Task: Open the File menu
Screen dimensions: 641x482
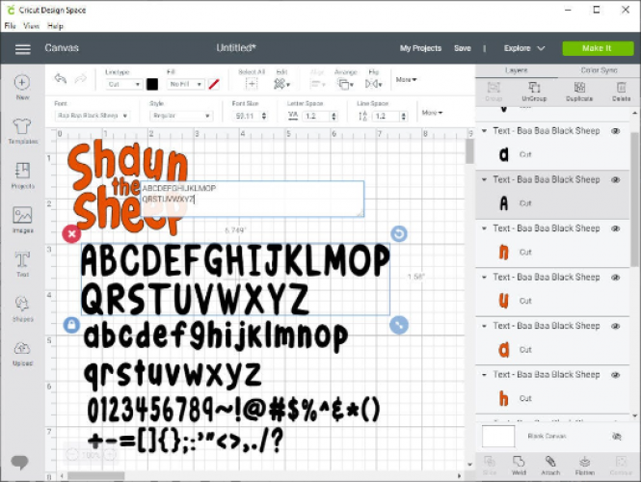Action: (x=11, y=26)
